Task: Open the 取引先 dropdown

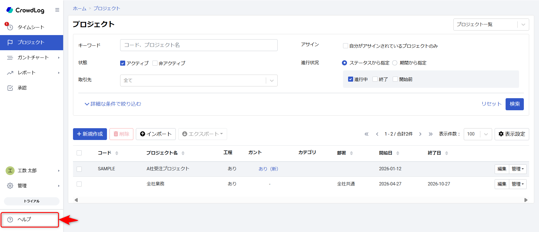Action: pos(199,81)
